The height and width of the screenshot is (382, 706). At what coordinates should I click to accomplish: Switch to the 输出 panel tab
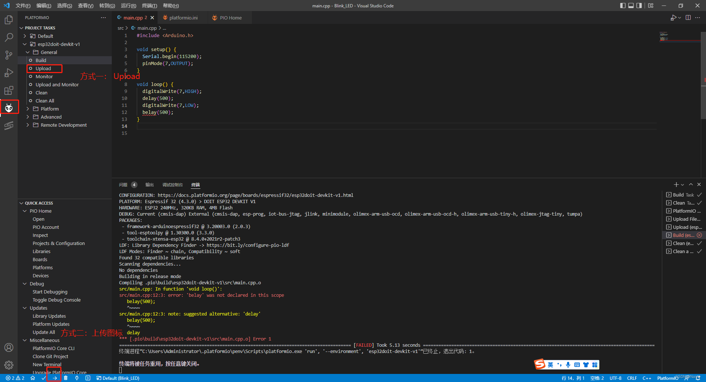coord(149,185)
